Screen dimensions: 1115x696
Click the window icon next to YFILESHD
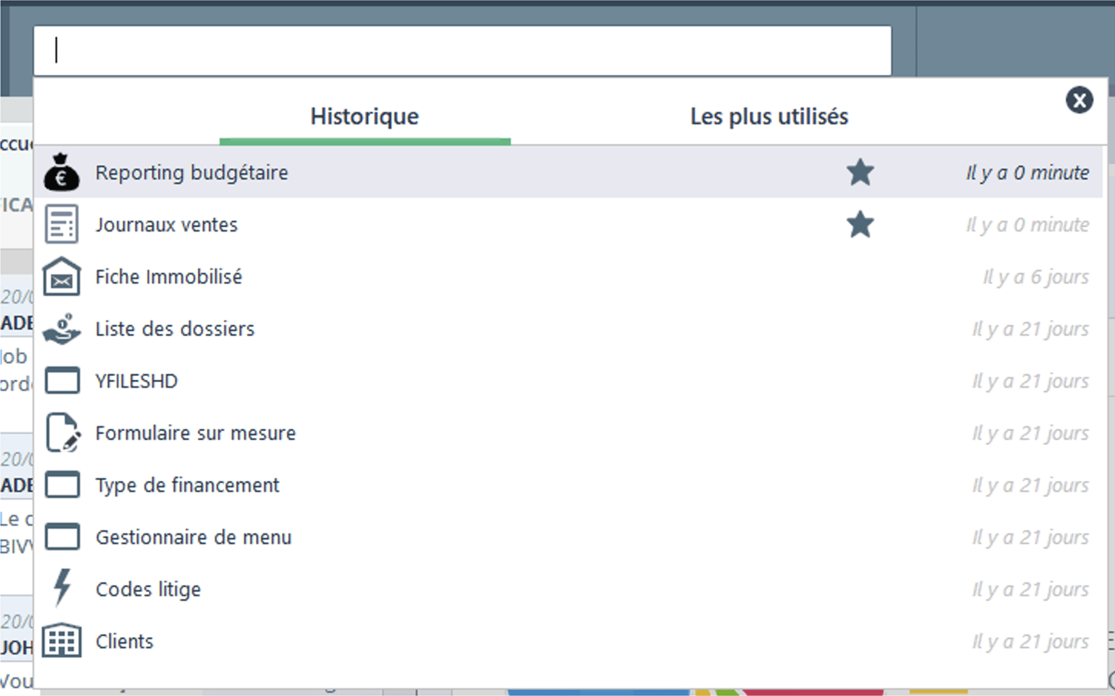point(62,380)
